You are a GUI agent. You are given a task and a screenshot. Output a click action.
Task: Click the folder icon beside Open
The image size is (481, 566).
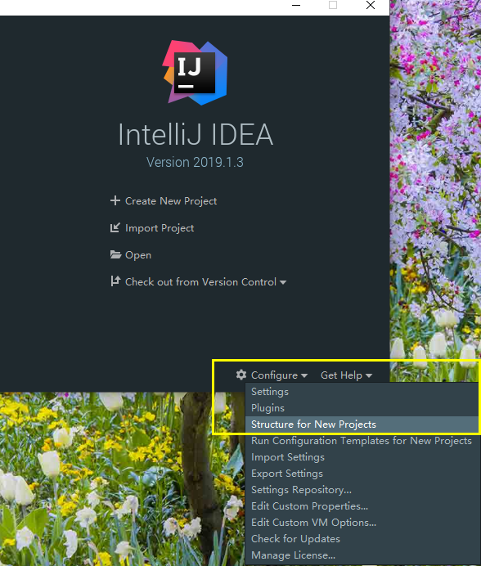[115, 254]
